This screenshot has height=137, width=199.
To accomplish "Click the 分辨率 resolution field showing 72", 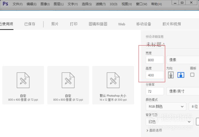I will click(155, 91).
